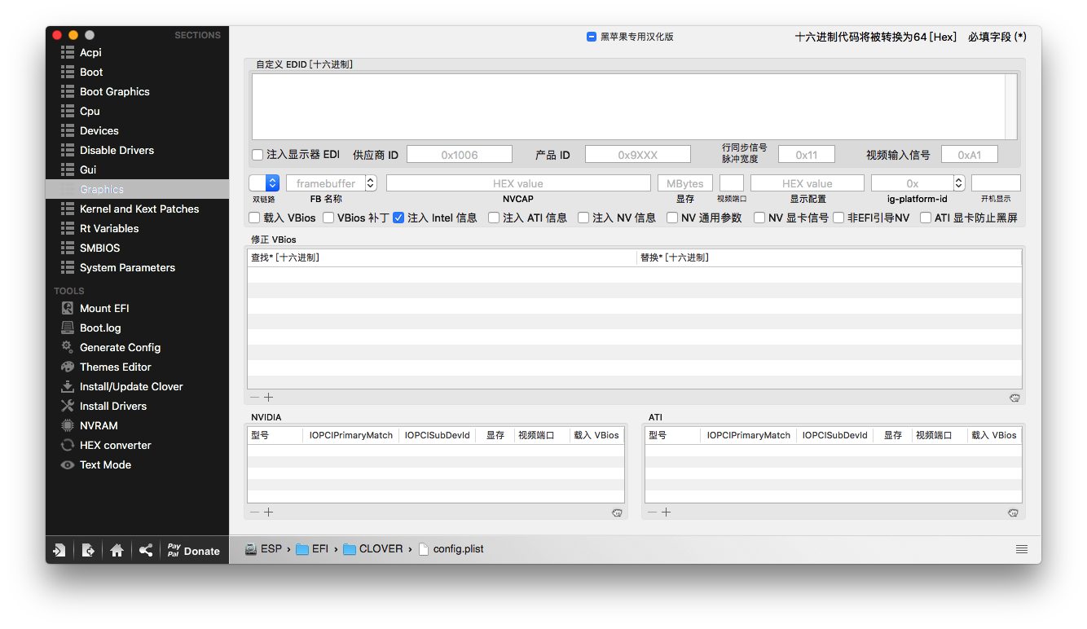Open the System Parameters section

click(x=127, y=267)
